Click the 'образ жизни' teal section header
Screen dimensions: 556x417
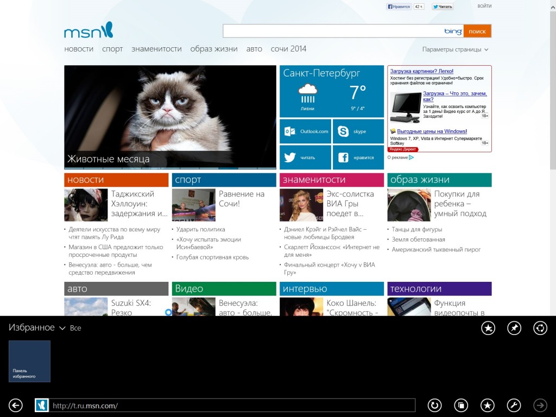coord(440,180)
